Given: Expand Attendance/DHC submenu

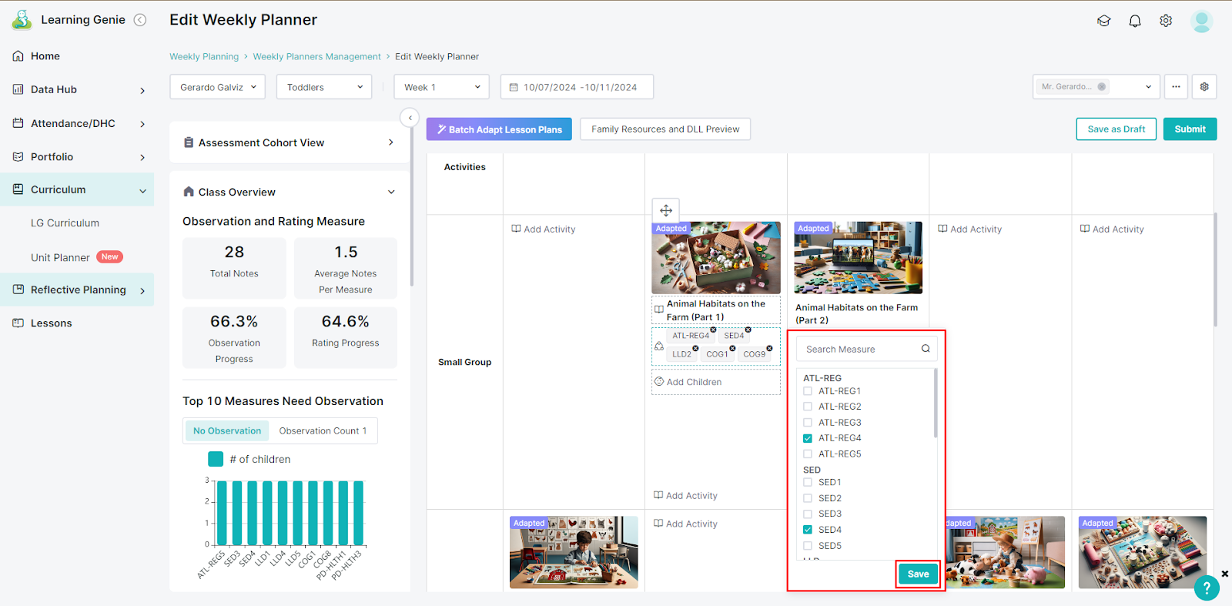Looking at the screenshot, I should [142, 124].
